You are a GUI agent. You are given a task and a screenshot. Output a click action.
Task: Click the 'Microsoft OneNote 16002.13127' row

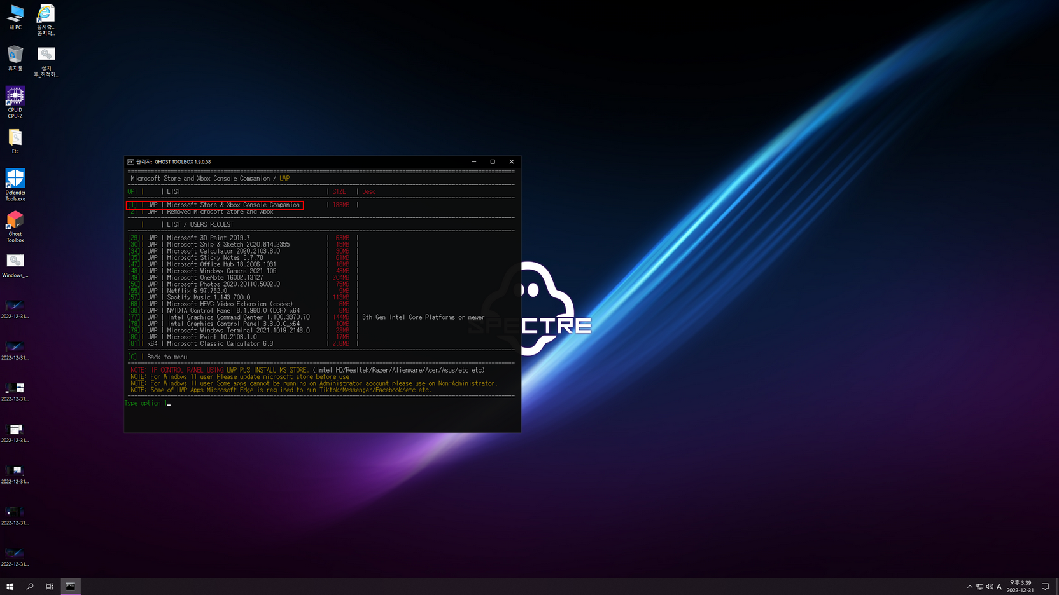[244, 278]
